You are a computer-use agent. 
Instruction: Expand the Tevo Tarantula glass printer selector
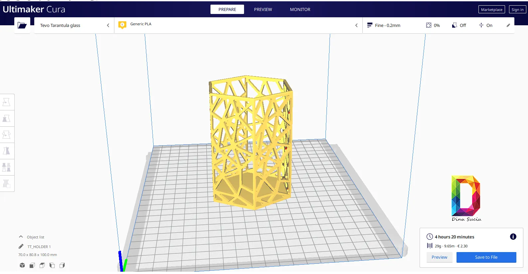coord(74,25)
